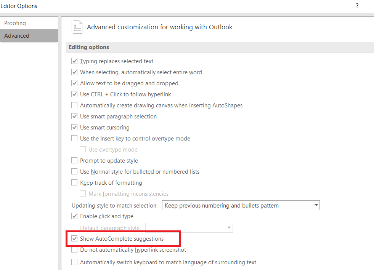Open the Default paragraph style dropdown
The height and width of the screenshot is (270, 374).
pos(230,228)
